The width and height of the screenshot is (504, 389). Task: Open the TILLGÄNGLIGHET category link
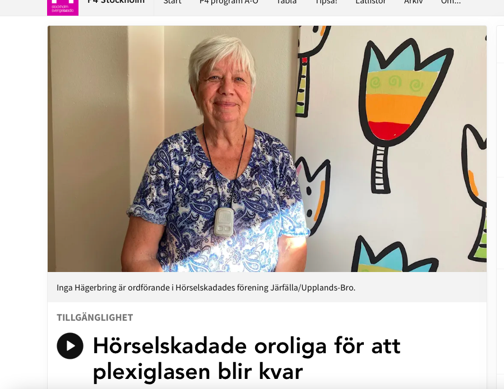[95, 317]
